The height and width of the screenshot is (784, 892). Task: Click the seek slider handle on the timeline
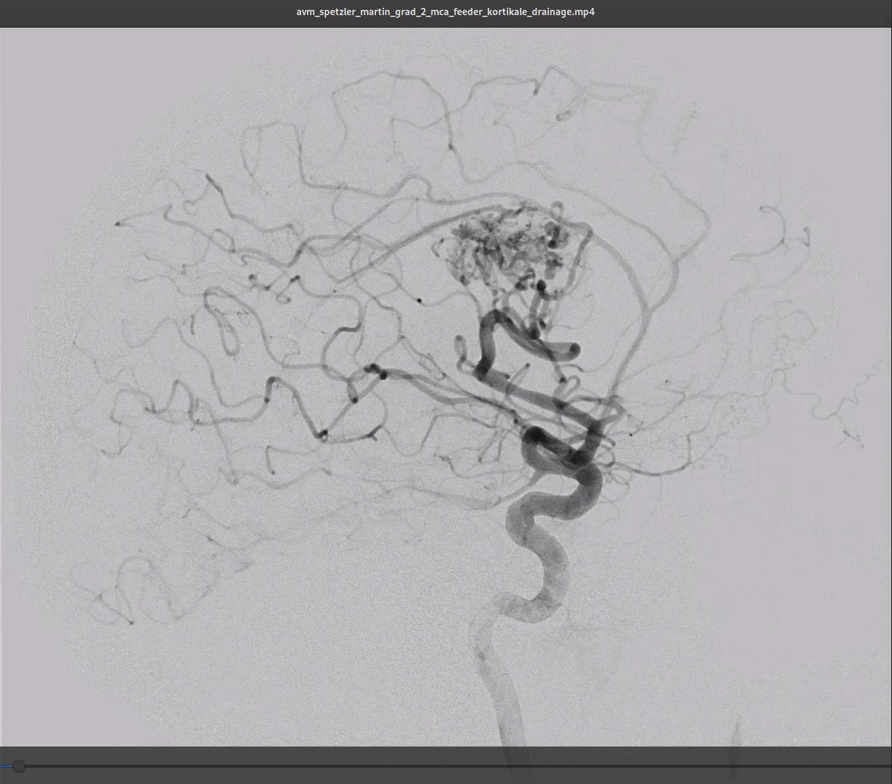(x=19, y=766)
